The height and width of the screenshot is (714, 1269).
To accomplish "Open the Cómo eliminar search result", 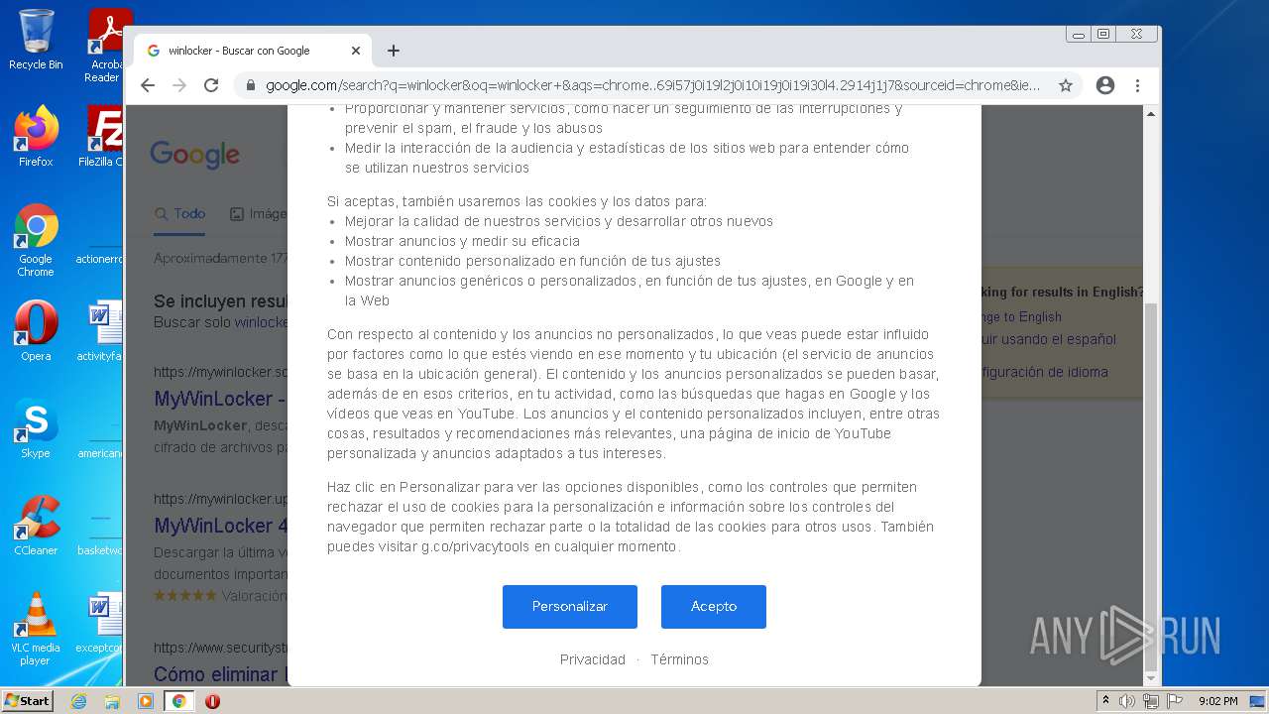I will point(220,674).
